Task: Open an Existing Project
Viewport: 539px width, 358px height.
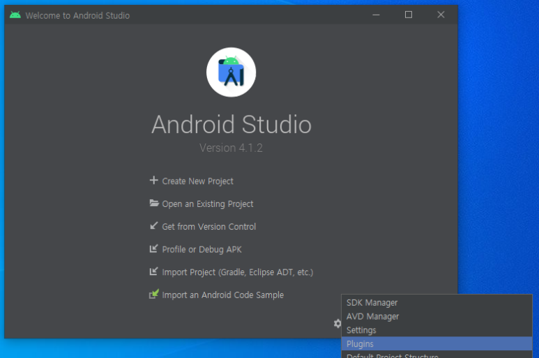Action: [x=208, y=204]
